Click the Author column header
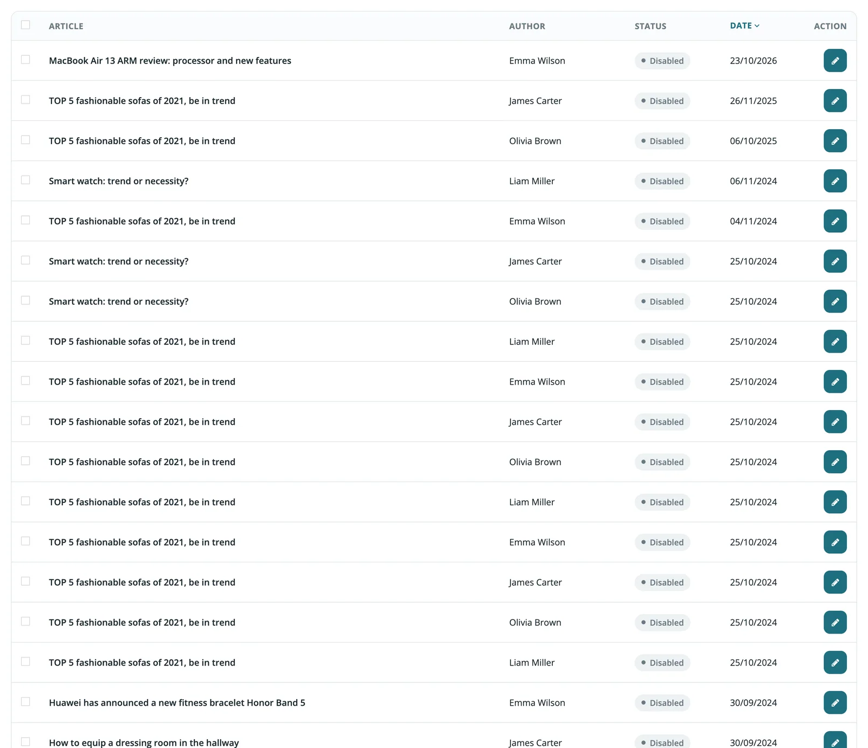The width and height of the screenshot is (868, 748). [x=527, y=26]
